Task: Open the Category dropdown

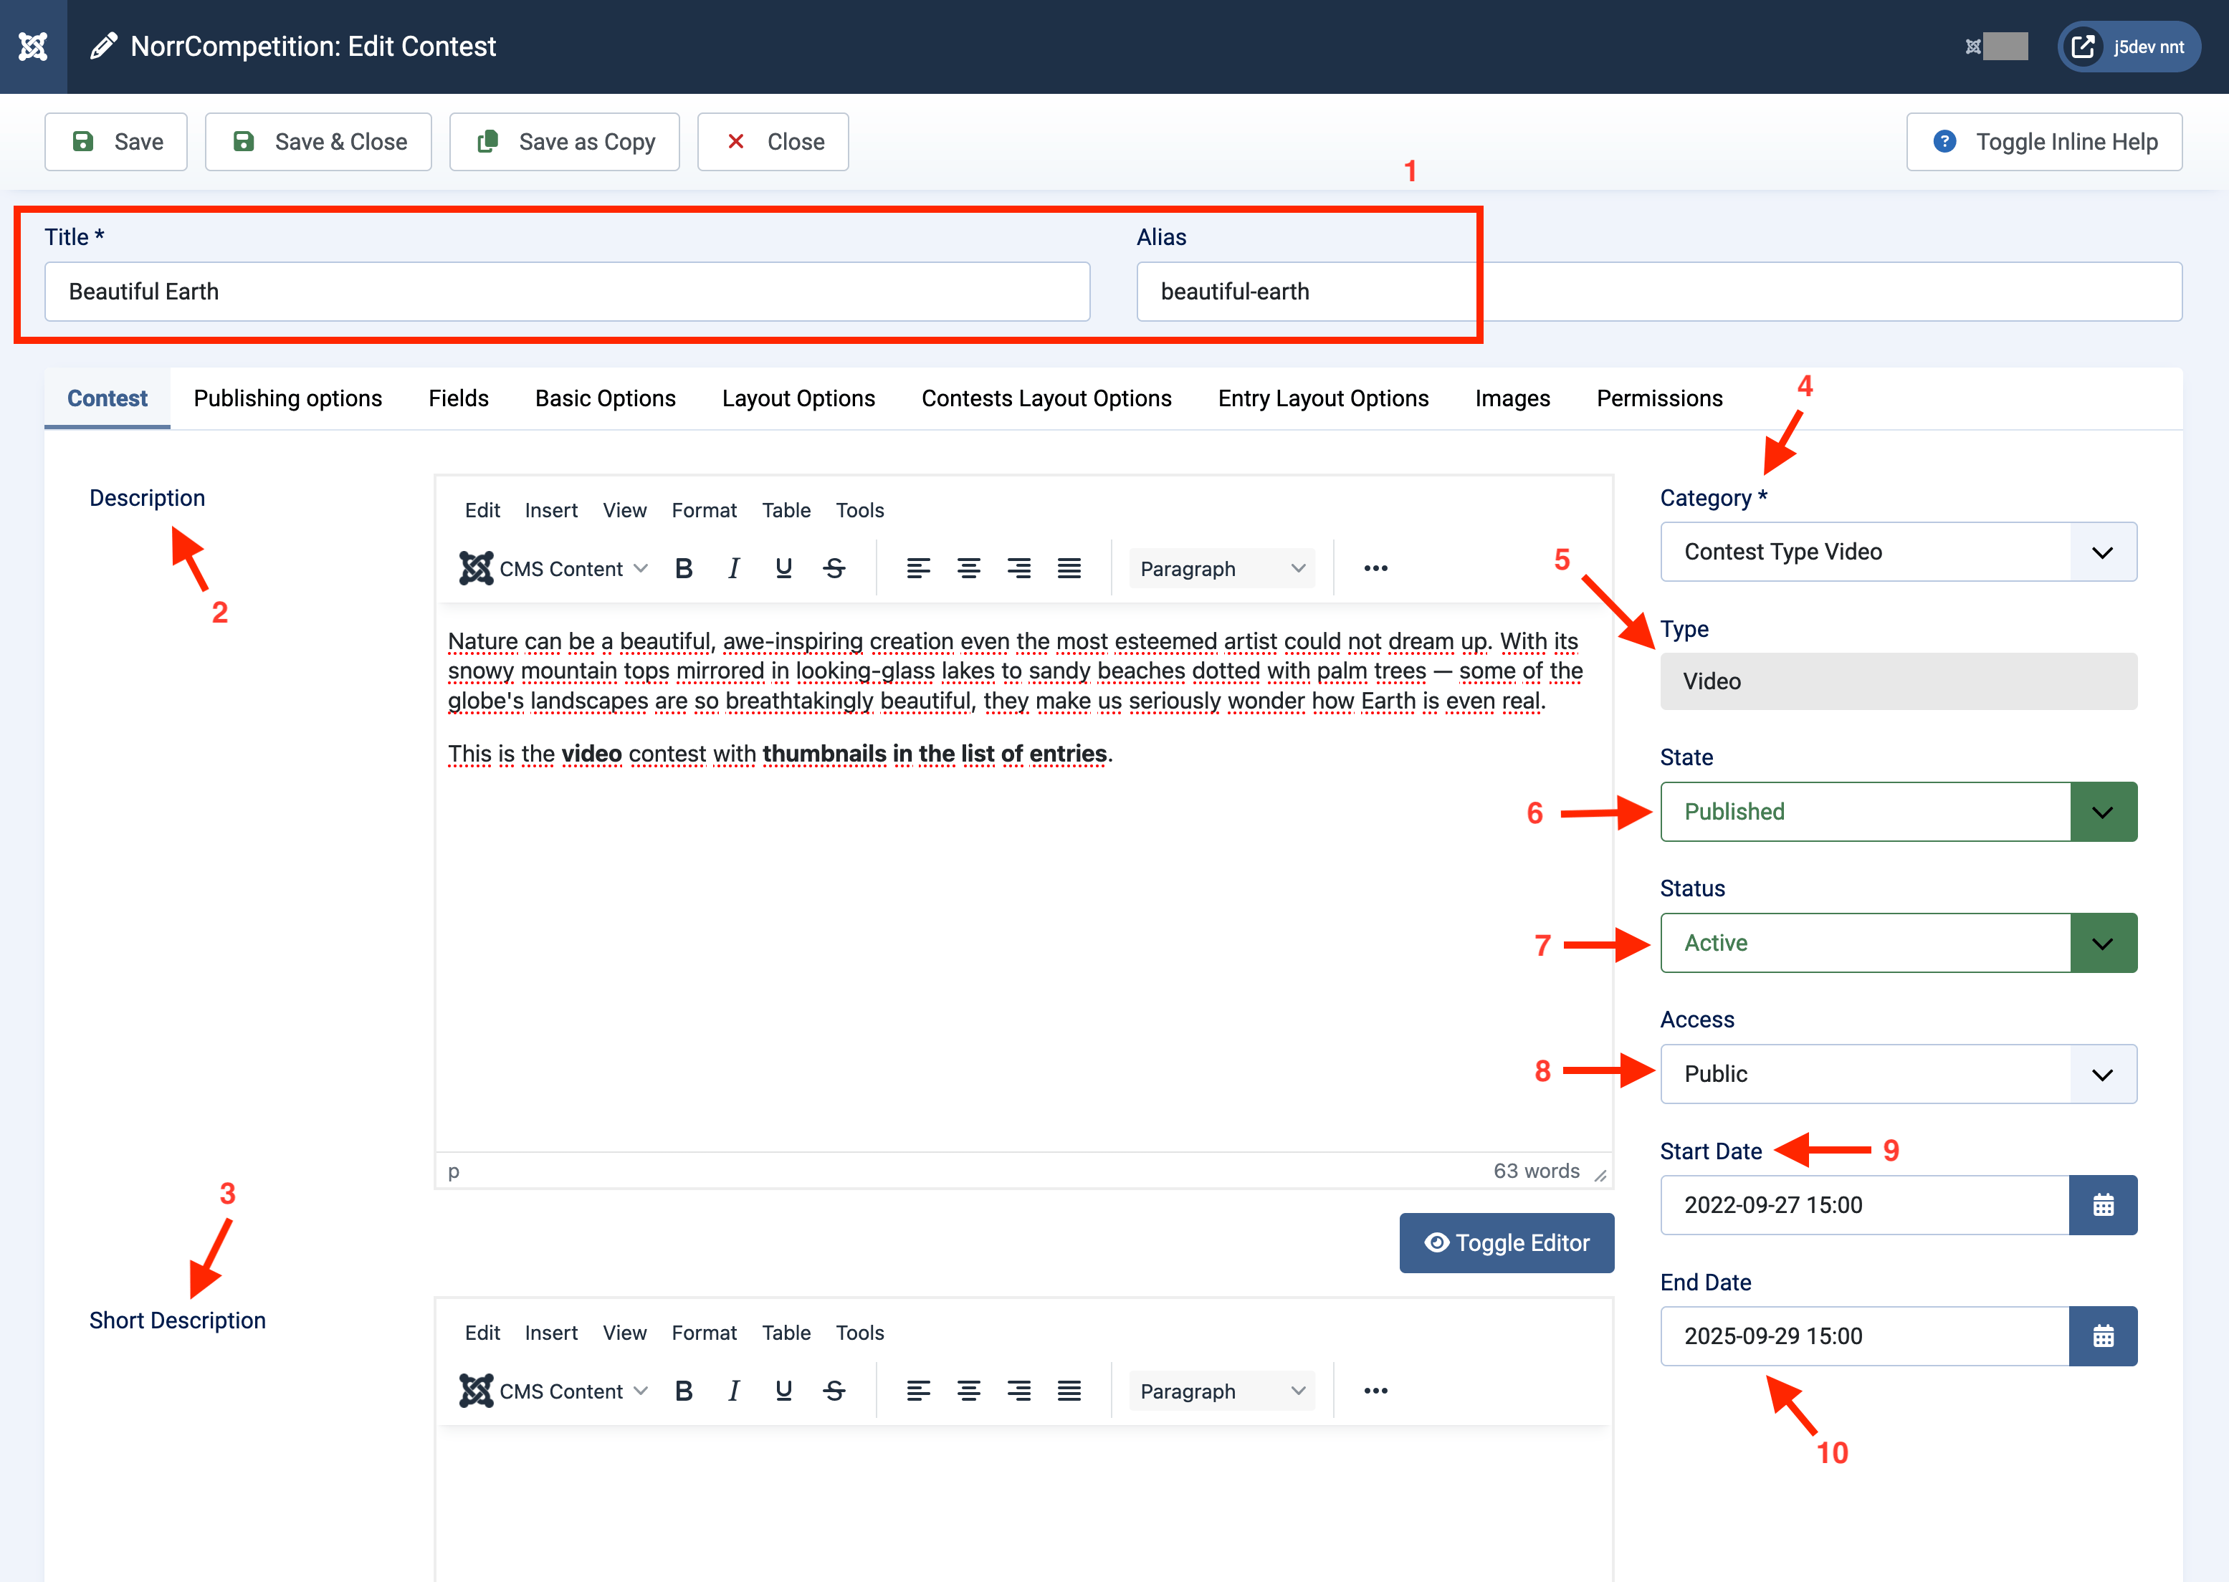Action: (1899, 552)
